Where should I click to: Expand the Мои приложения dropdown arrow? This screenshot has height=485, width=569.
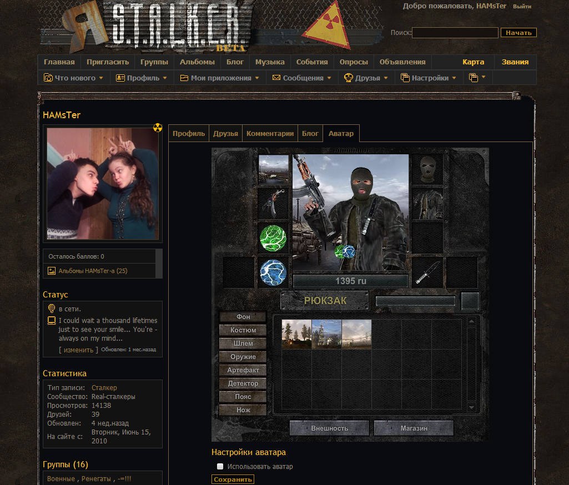pos(257,78)
